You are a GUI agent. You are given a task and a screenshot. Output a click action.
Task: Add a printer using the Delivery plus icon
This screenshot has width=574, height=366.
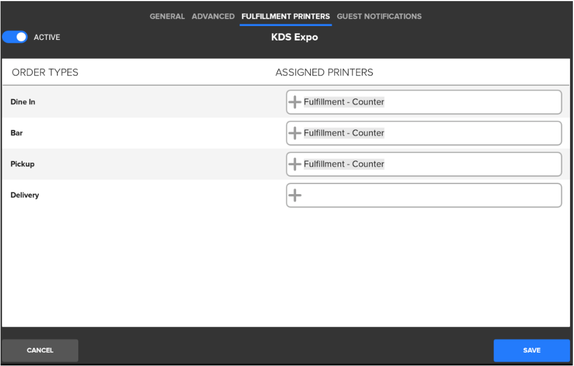(x=296, y=195)
